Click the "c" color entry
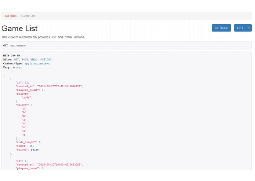 [x=25, y=124]
